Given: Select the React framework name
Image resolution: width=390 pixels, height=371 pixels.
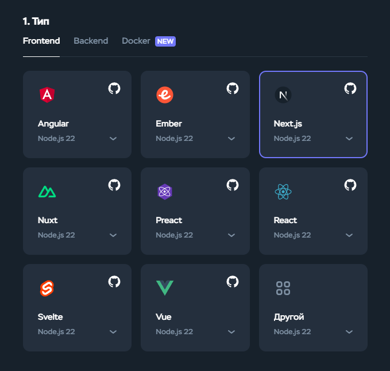Looking at the screenshot, I should point(285,220).
